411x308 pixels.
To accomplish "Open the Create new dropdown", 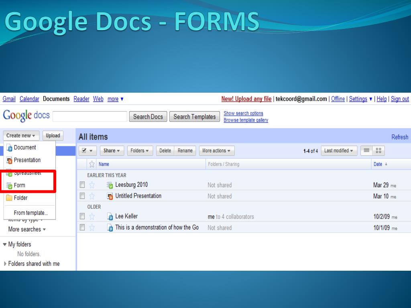I will pos(21,136).
